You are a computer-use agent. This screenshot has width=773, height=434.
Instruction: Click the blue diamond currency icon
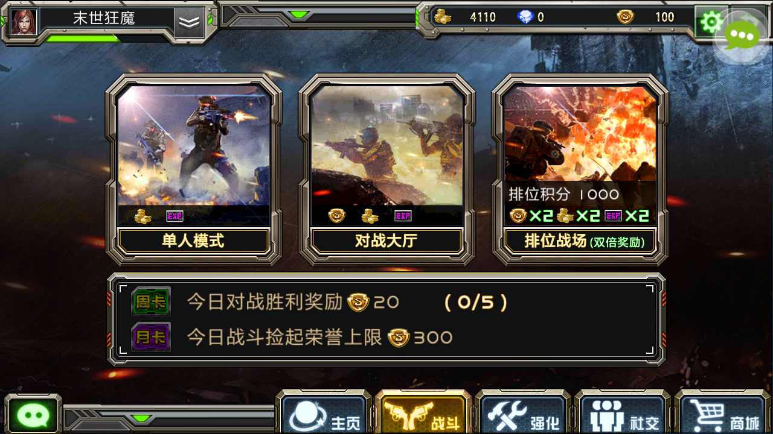pos(526,17)
